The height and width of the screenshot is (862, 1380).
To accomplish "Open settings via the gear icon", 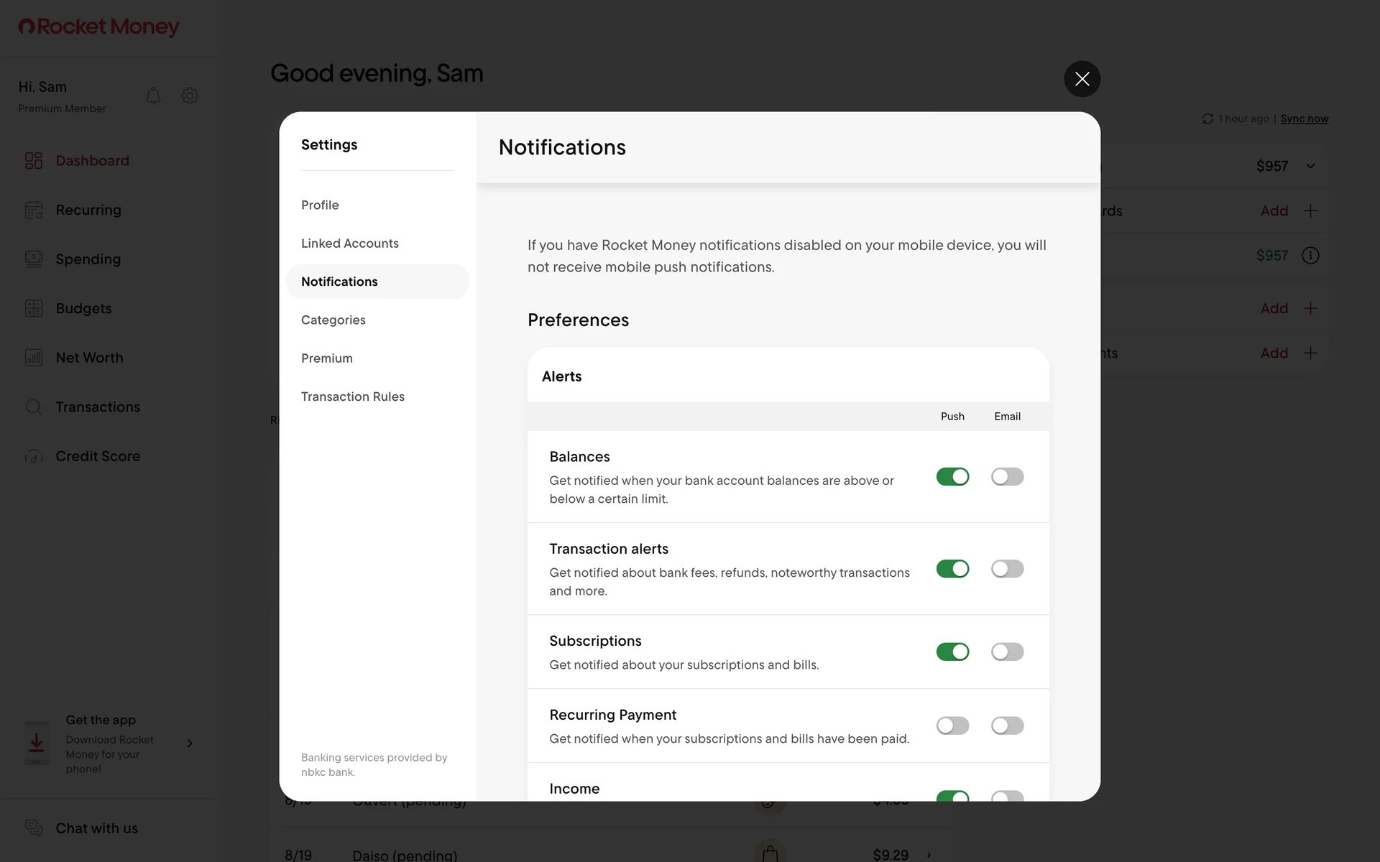I will pos(190,96).
